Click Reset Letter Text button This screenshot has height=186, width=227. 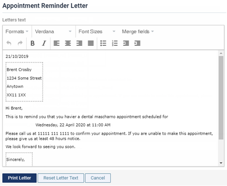pyautogui.click(x=61, y=178)
